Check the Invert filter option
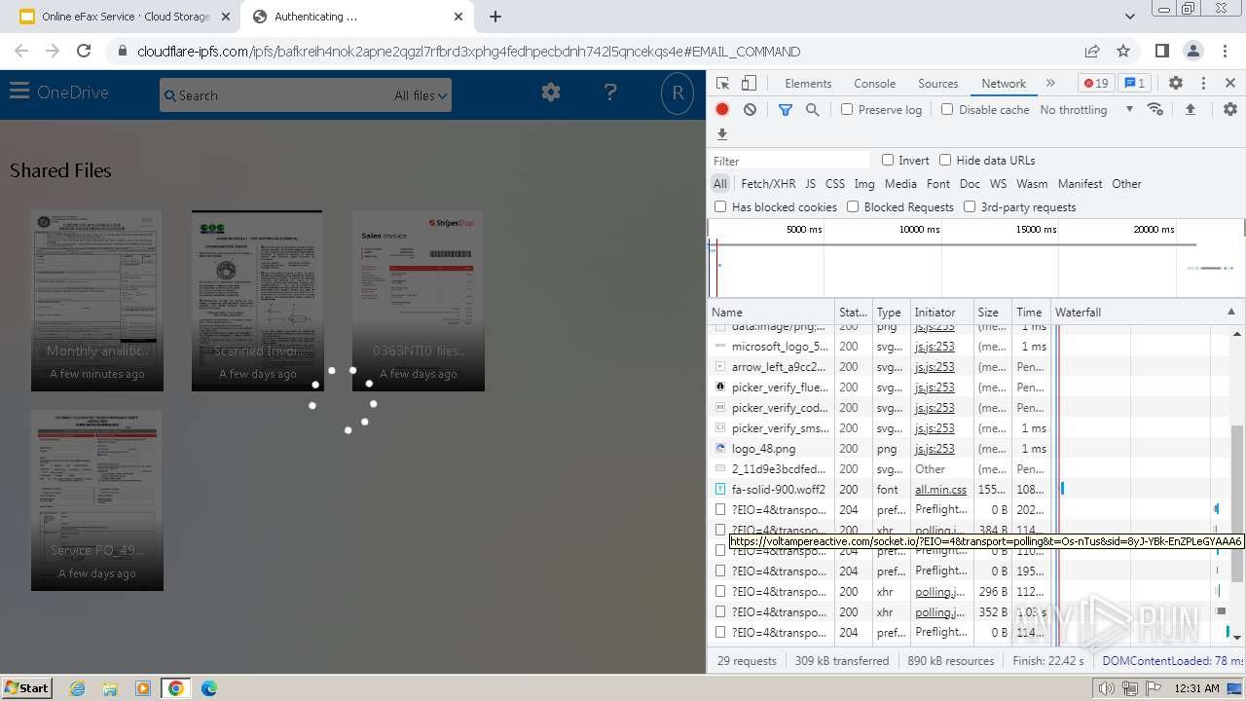The height and width of the screenshot is (701, 1246). [888, 160]
